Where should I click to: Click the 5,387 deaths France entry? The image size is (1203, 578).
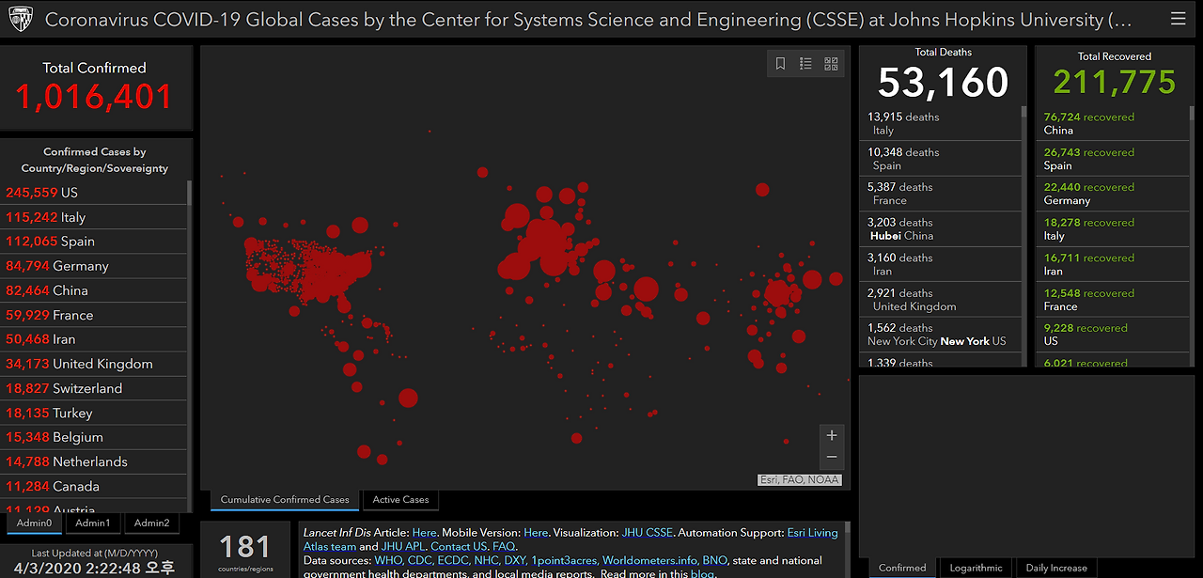pyautogui.click(x=940, y=194)
